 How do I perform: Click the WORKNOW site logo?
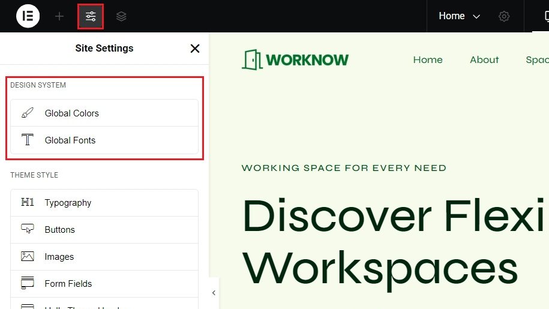pyautogui.click(x=295, y=60)
